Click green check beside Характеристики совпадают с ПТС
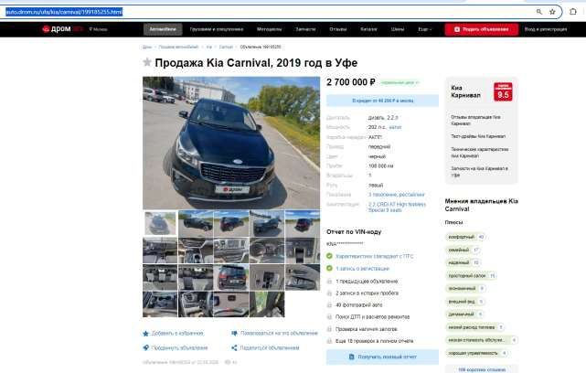Viewport: 586px width, 373px height. [329, 256]
